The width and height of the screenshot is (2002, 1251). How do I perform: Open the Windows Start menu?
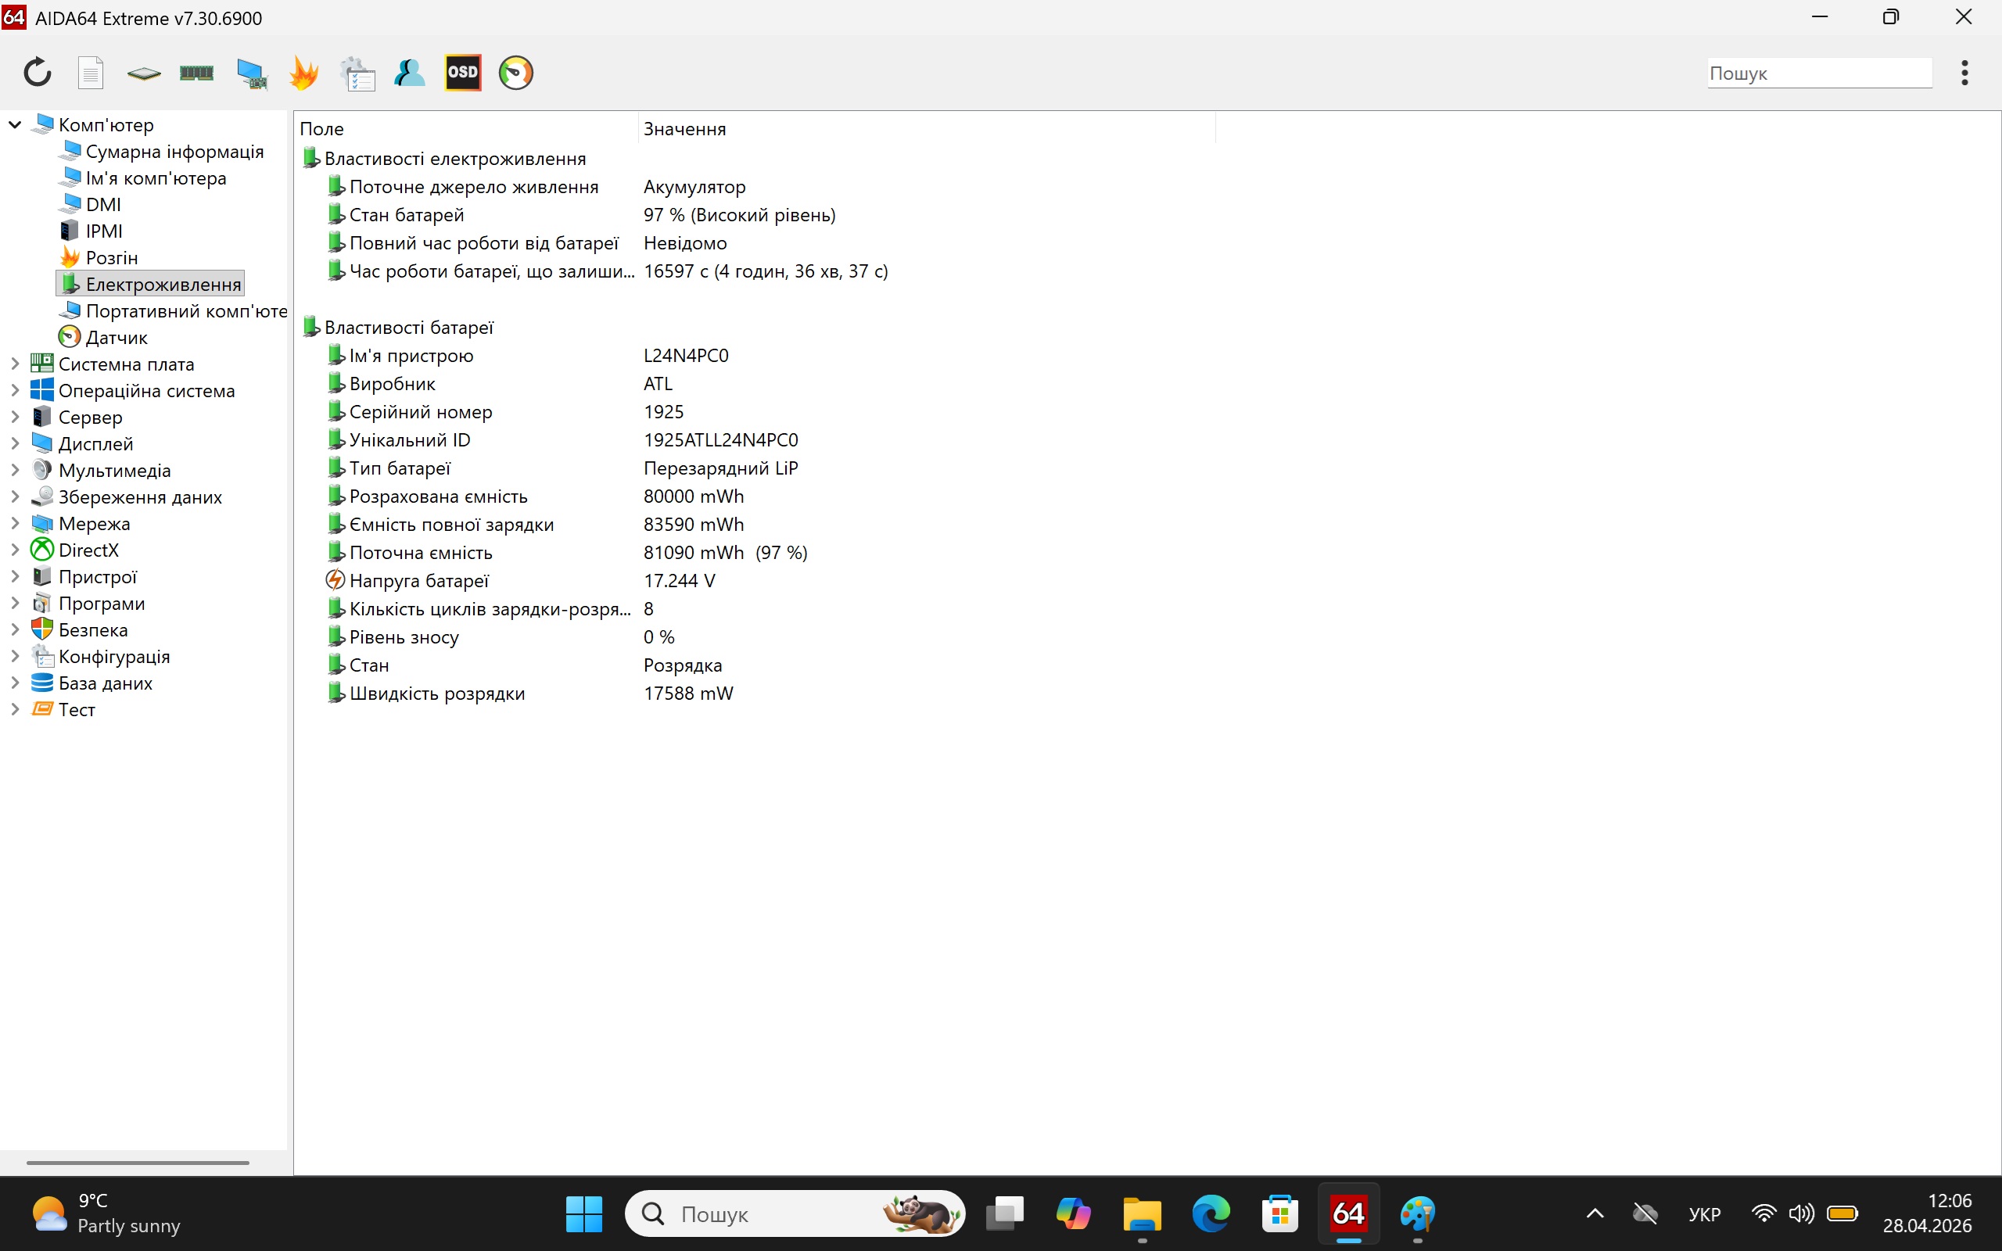click(585, 1213)
